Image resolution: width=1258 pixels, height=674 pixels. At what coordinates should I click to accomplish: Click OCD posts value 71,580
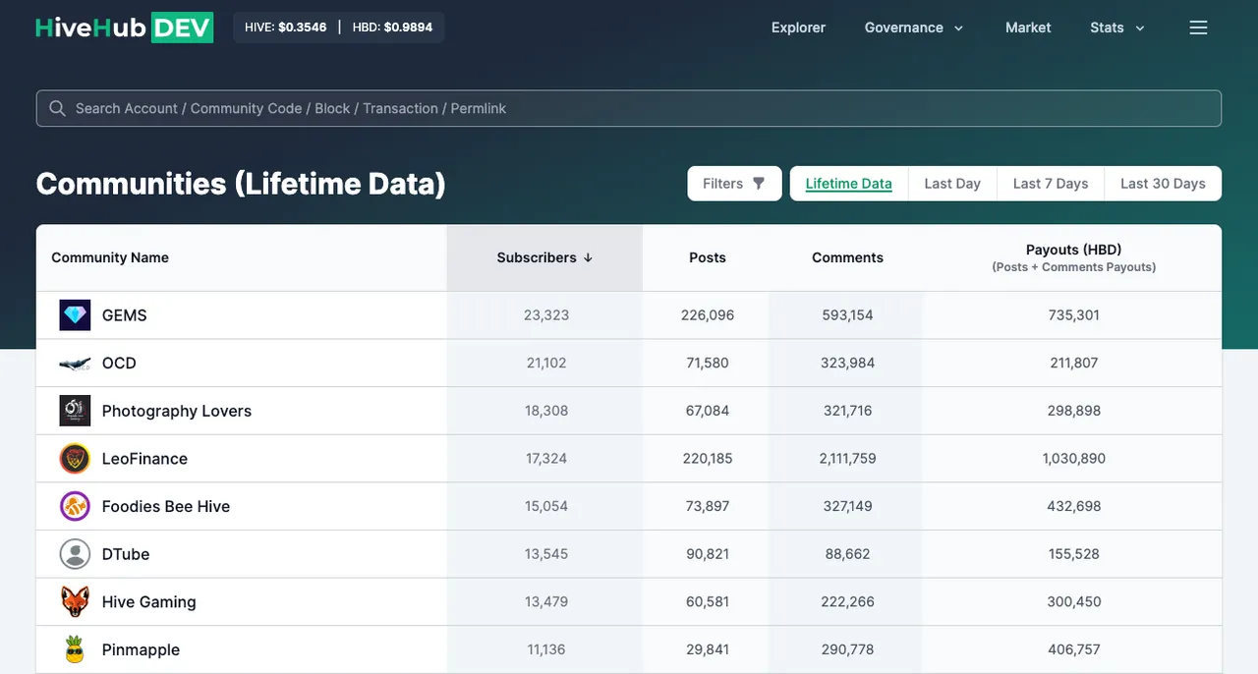coord(708,364)
